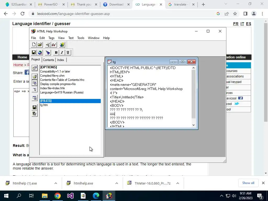Viewport: 268px width, 201px height.
Task: Switch to the PowerISO browser tab
Action: pos(51,4)
